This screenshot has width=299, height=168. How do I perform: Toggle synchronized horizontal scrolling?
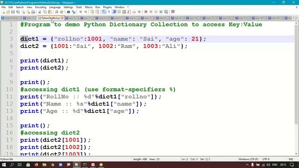tap(97, 12)
